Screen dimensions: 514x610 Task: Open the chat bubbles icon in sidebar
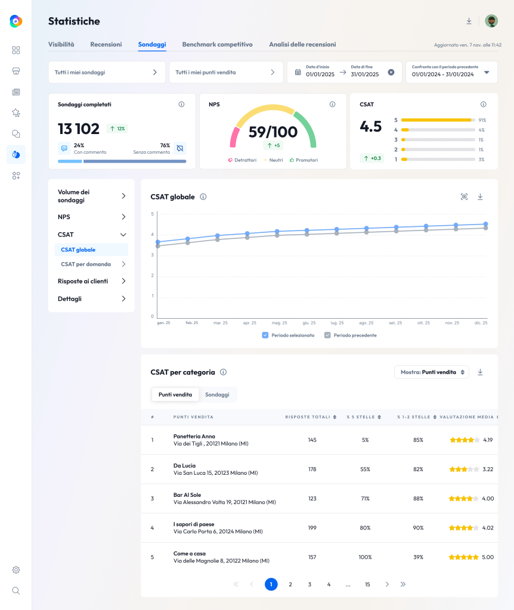tap(16, 133)
